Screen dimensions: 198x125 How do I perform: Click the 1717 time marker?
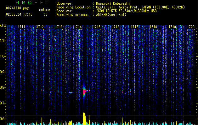click(x=134, y=27)
